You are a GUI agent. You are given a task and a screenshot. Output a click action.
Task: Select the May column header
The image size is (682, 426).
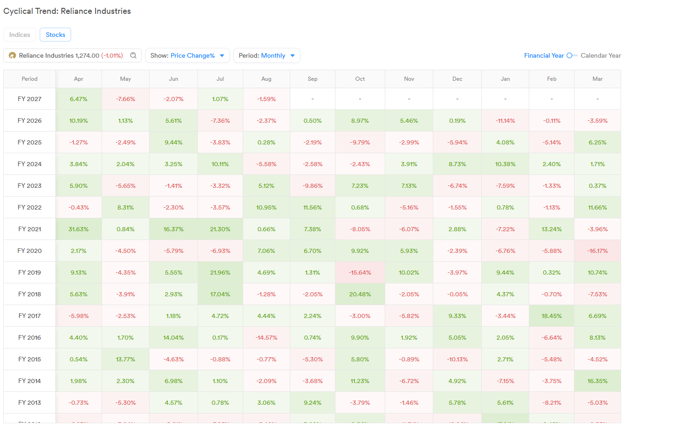point(126,79)
